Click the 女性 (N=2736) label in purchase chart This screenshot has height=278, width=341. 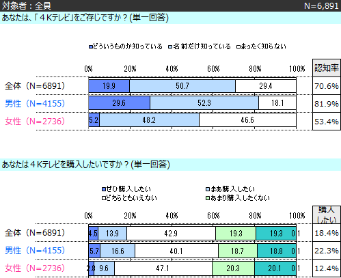(35, 268)
